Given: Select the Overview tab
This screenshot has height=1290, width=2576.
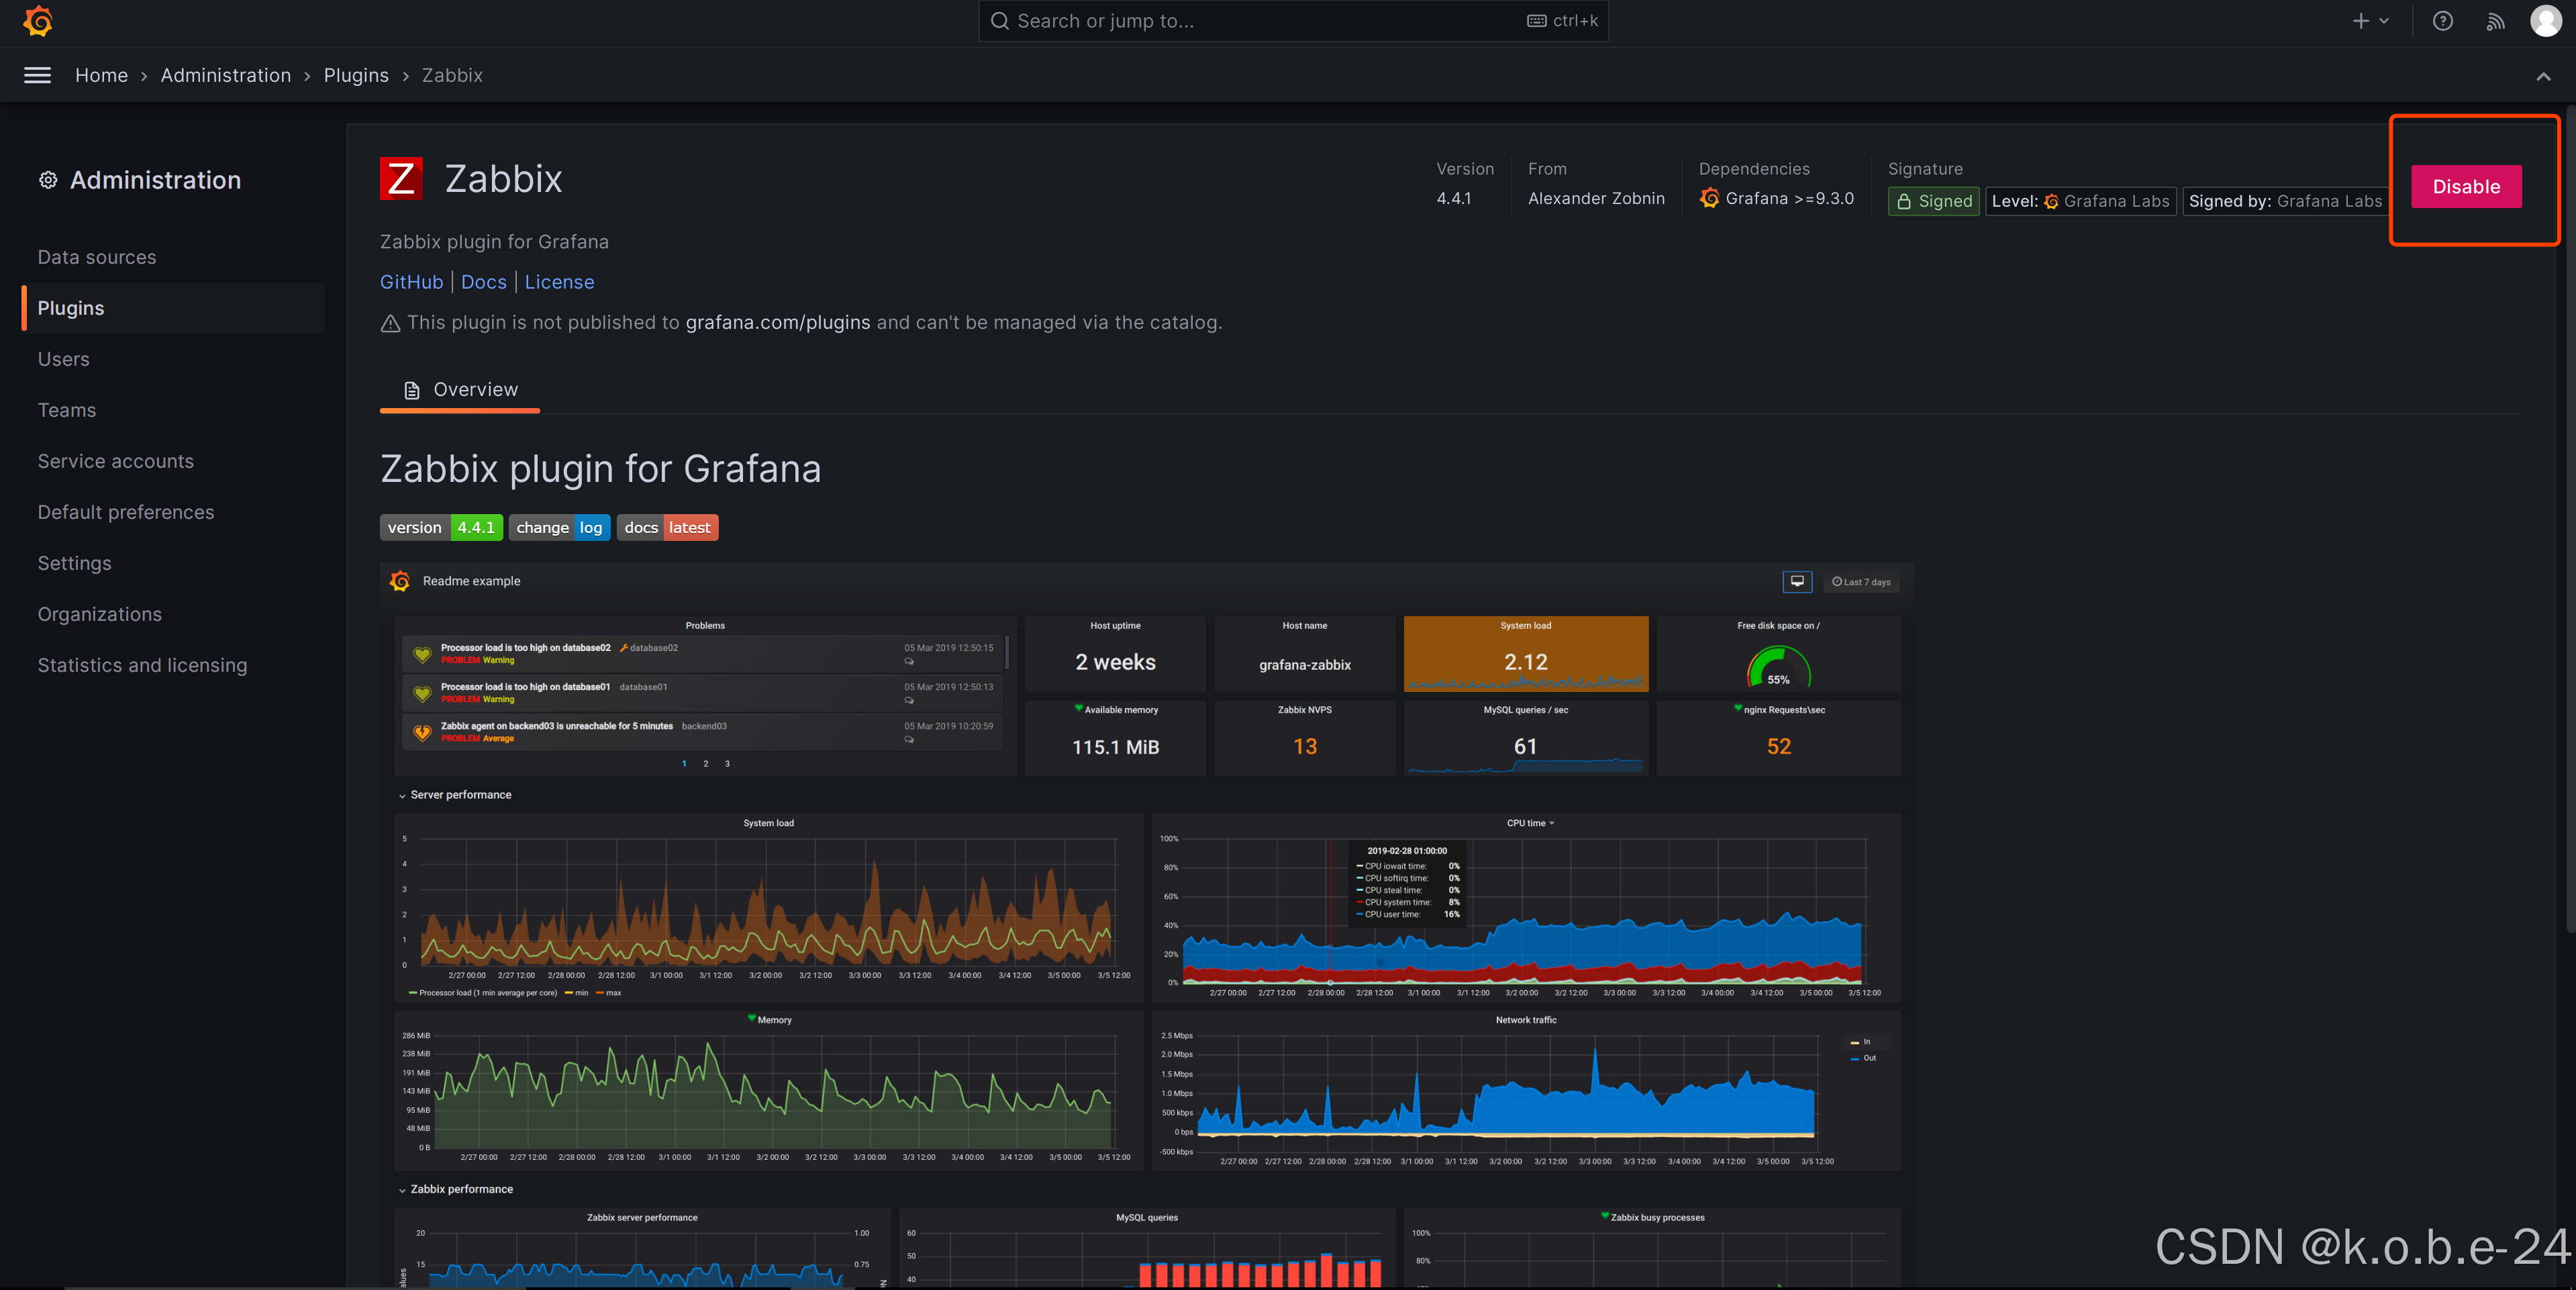Looking at the screenshot, I should pyautogui.click(x=460, y=390).
